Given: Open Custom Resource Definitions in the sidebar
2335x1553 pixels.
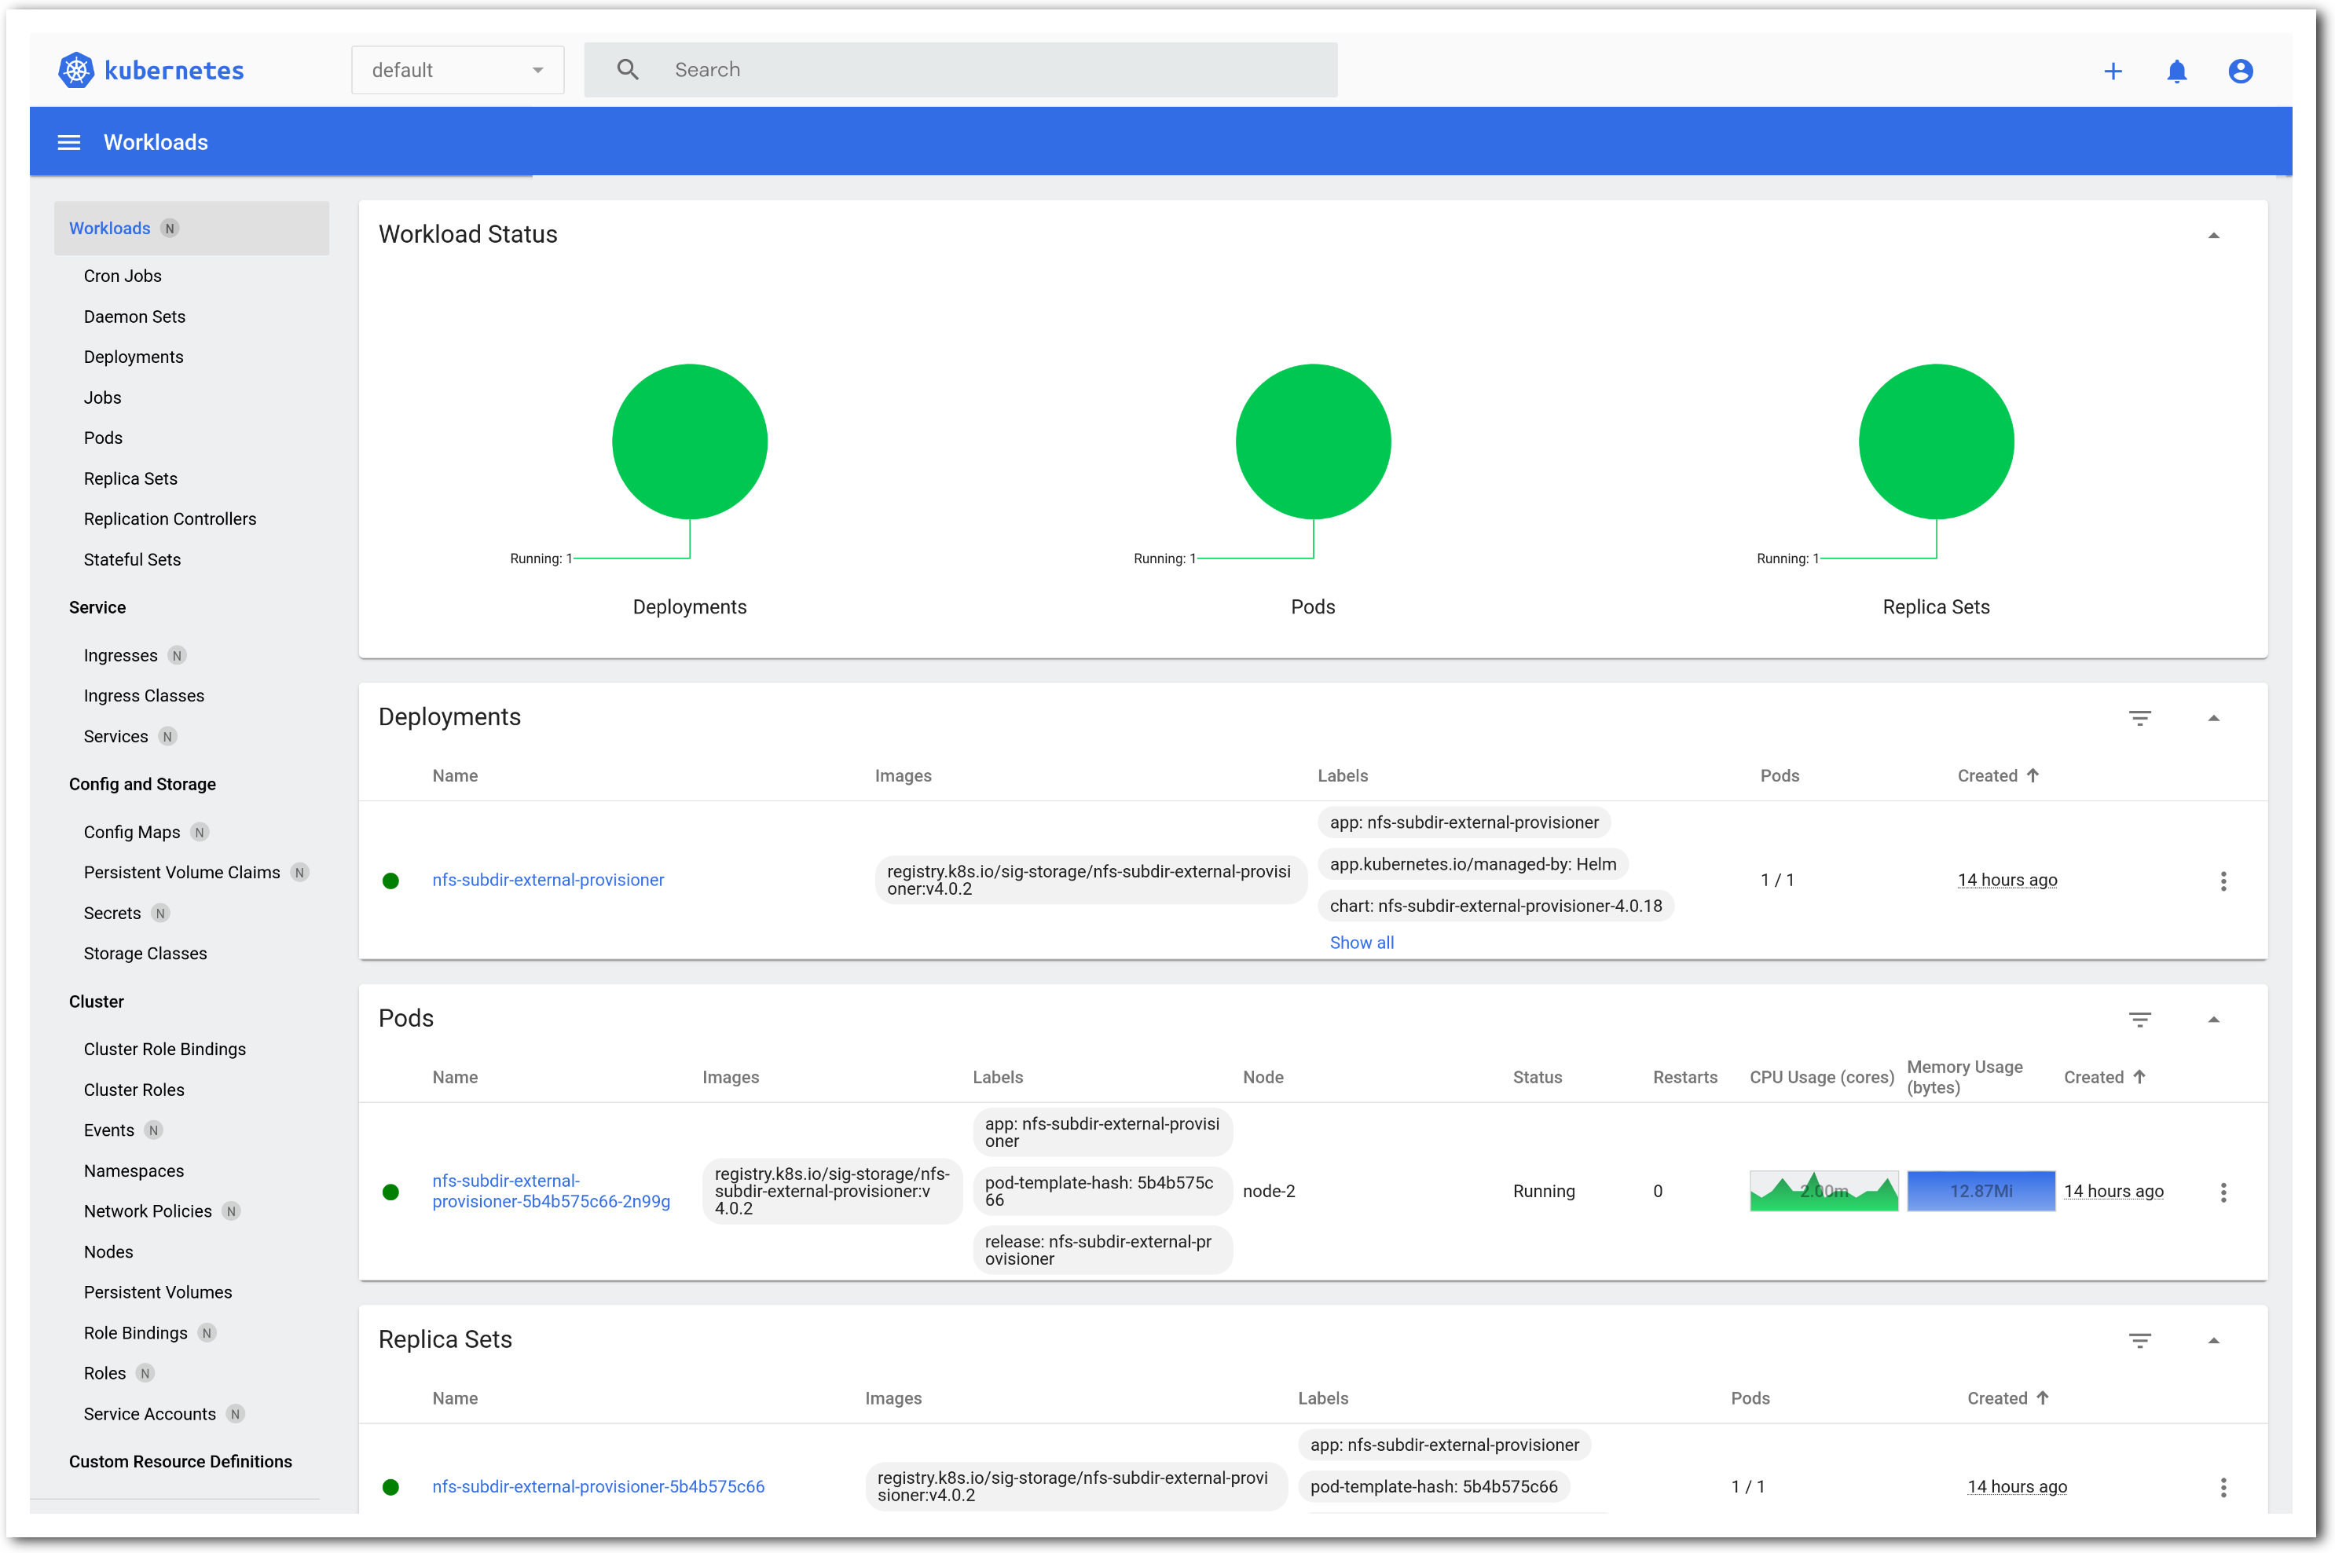Looking at the screenshot, I should coord(180,1462).
